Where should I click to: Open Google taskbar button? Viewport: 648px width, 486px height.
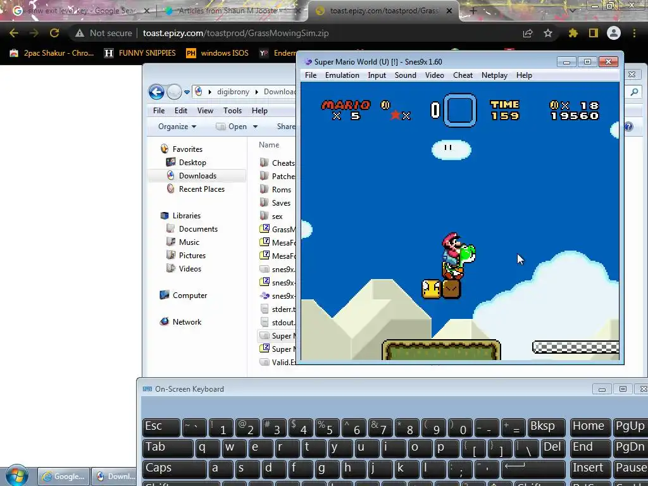(64, 477)
